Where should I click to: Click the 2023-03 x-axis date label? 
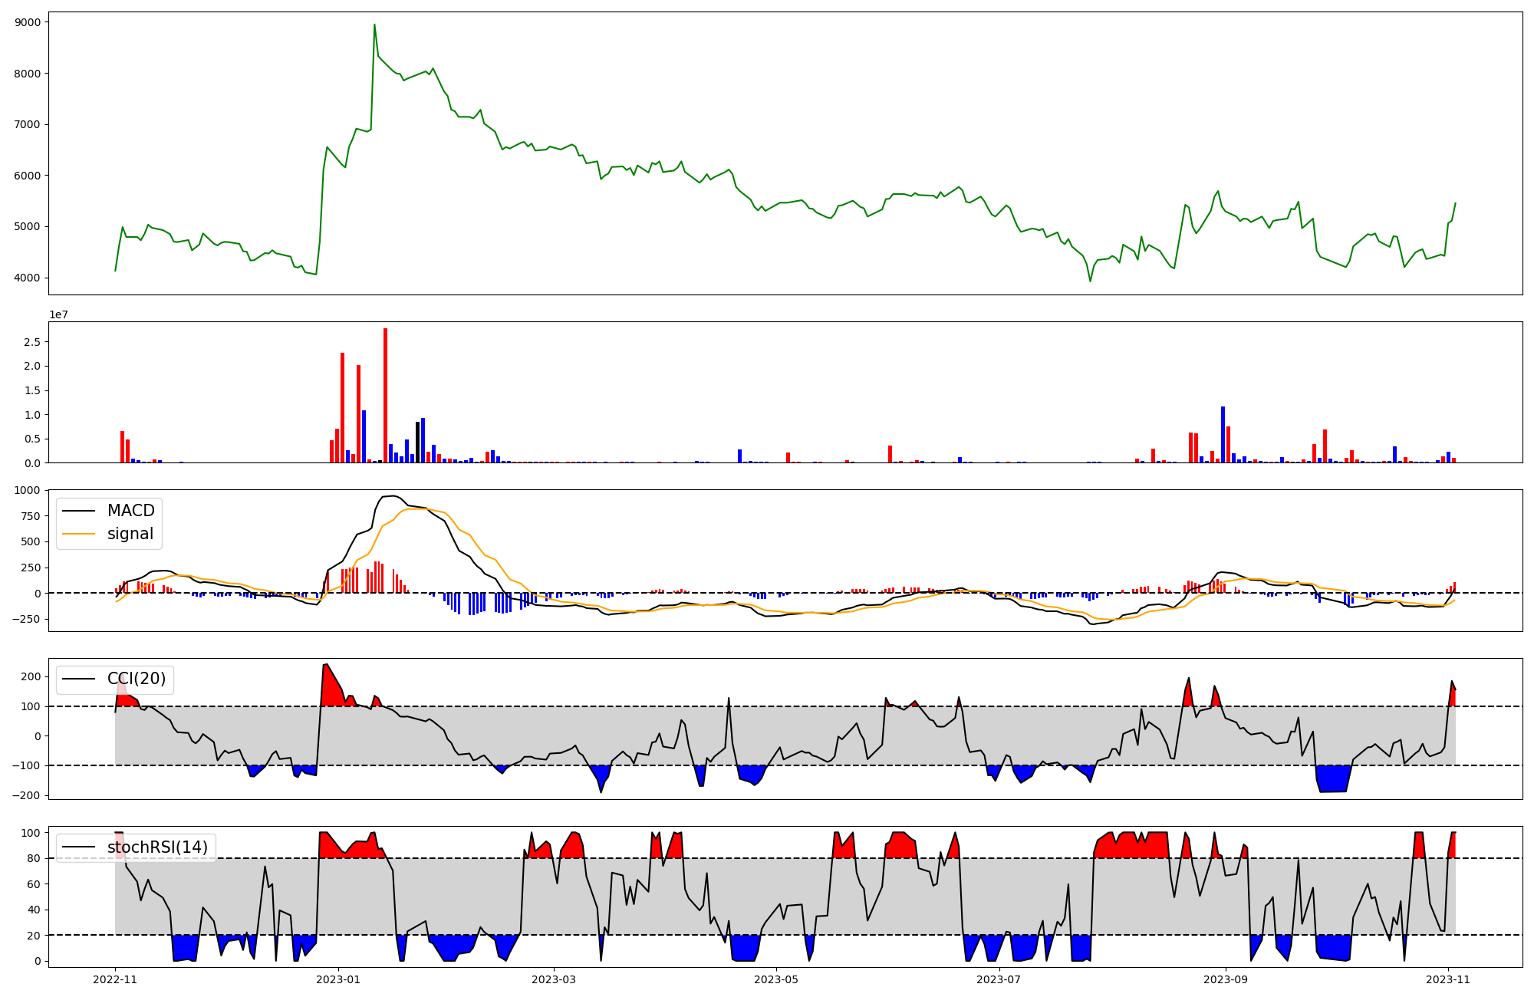554,979
